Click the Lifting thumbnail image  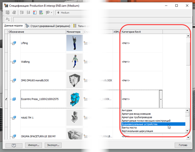tap(74, 43)
